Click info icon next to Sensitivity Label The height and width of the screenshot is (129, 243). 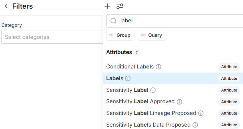[153, 90]
